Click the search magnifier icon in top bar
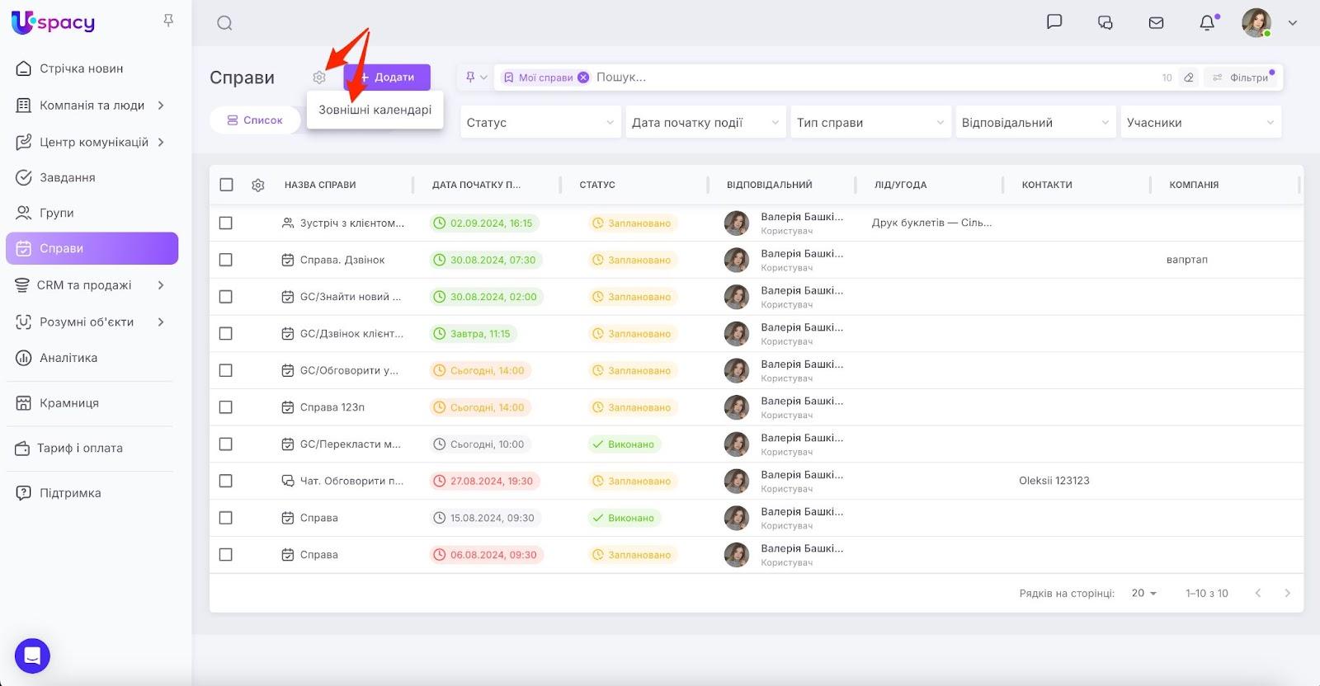 (224, 23)
